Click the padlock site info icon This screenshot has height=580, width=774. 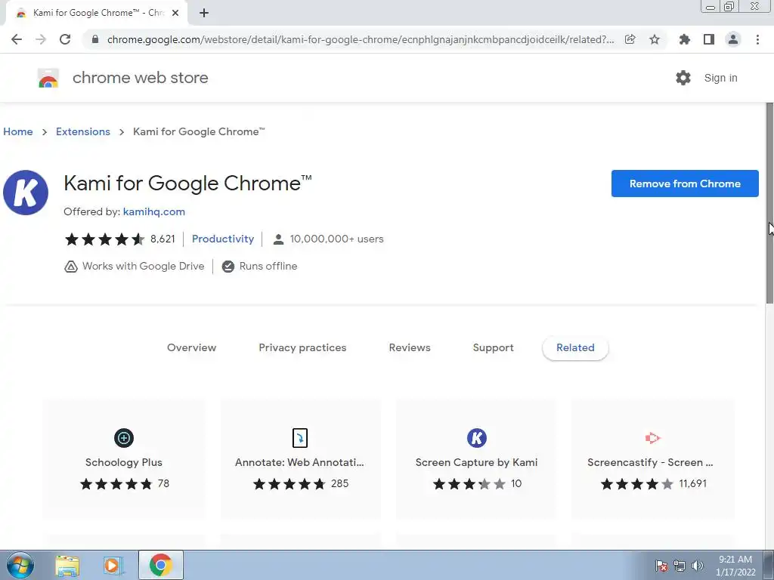(x=95, y=39)
